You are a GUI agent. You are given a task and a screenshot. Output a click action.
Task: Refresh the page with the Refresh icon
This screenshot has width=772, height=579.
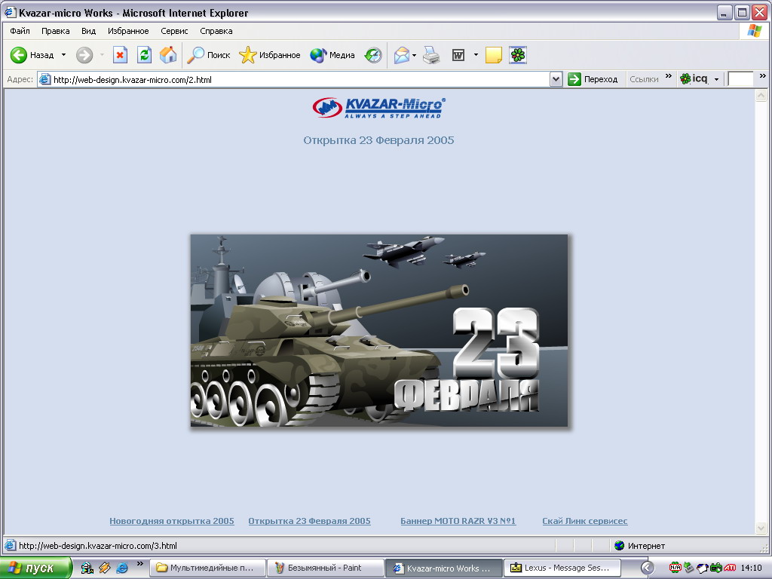click(144, 55)
